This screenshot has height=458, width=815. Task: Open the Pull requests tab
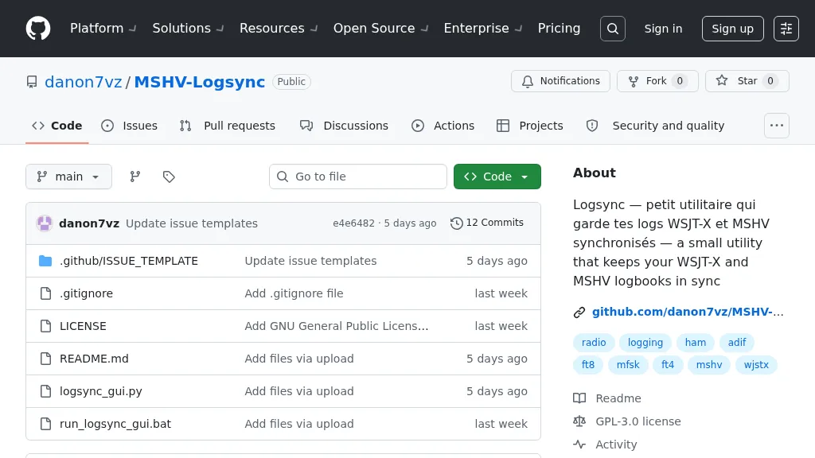click(227, 126)
